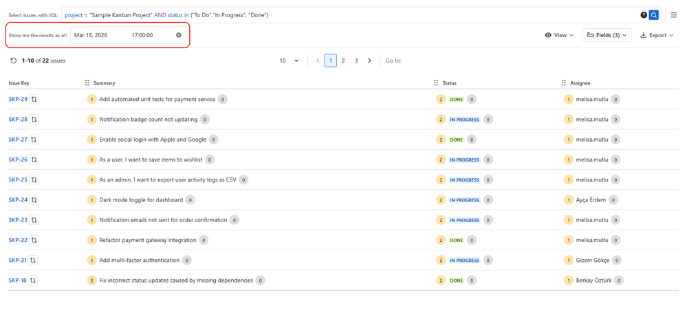The height and width of the screenshot is (328, 687).
Task: Select page 3 in pagination
Action: pos(356,61)
